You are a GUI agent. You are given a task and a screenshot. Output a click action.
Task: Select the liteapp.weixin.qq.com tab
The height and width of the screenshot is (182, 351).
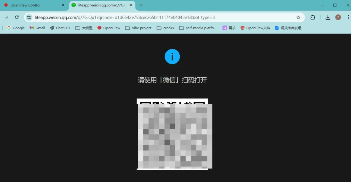(102, 5)
